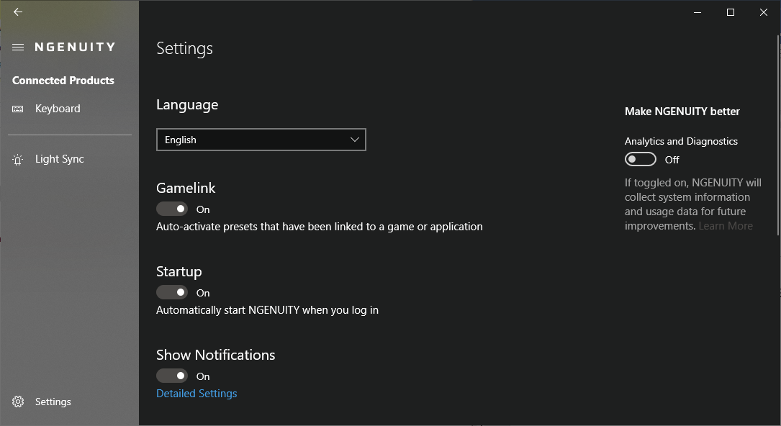Disable the Gamelink toggle
781x426 pixels.
(172, 209)
